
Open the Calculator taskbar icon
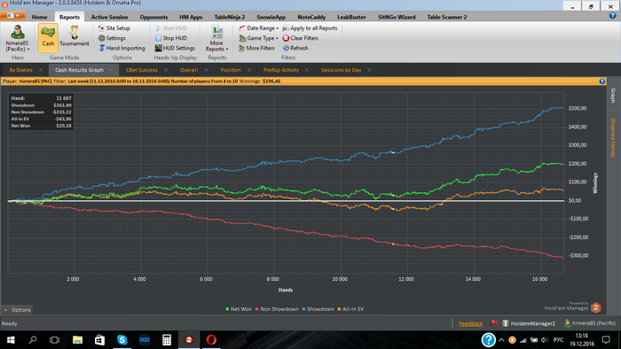pos(167,340)
